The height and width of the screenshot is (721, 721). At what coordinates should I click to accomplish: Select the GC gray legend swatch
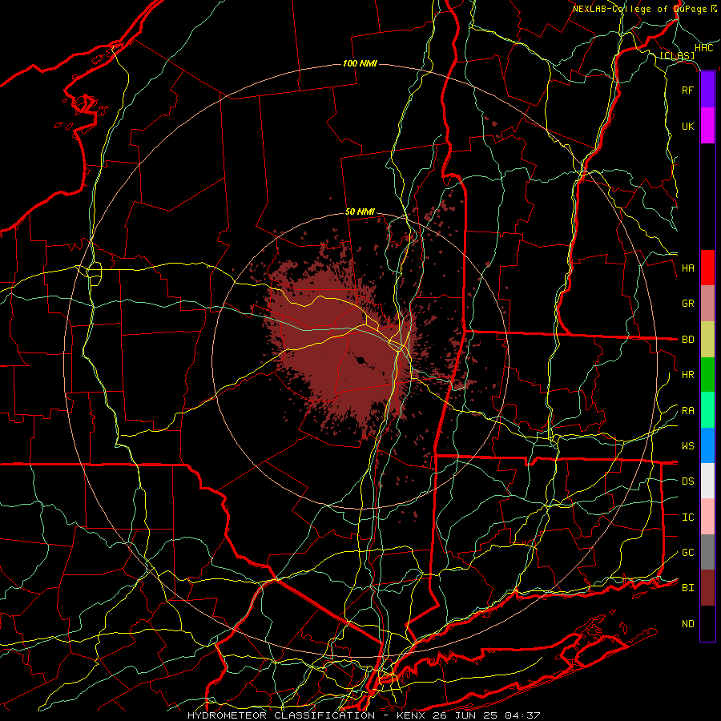[x=707, y=552]
